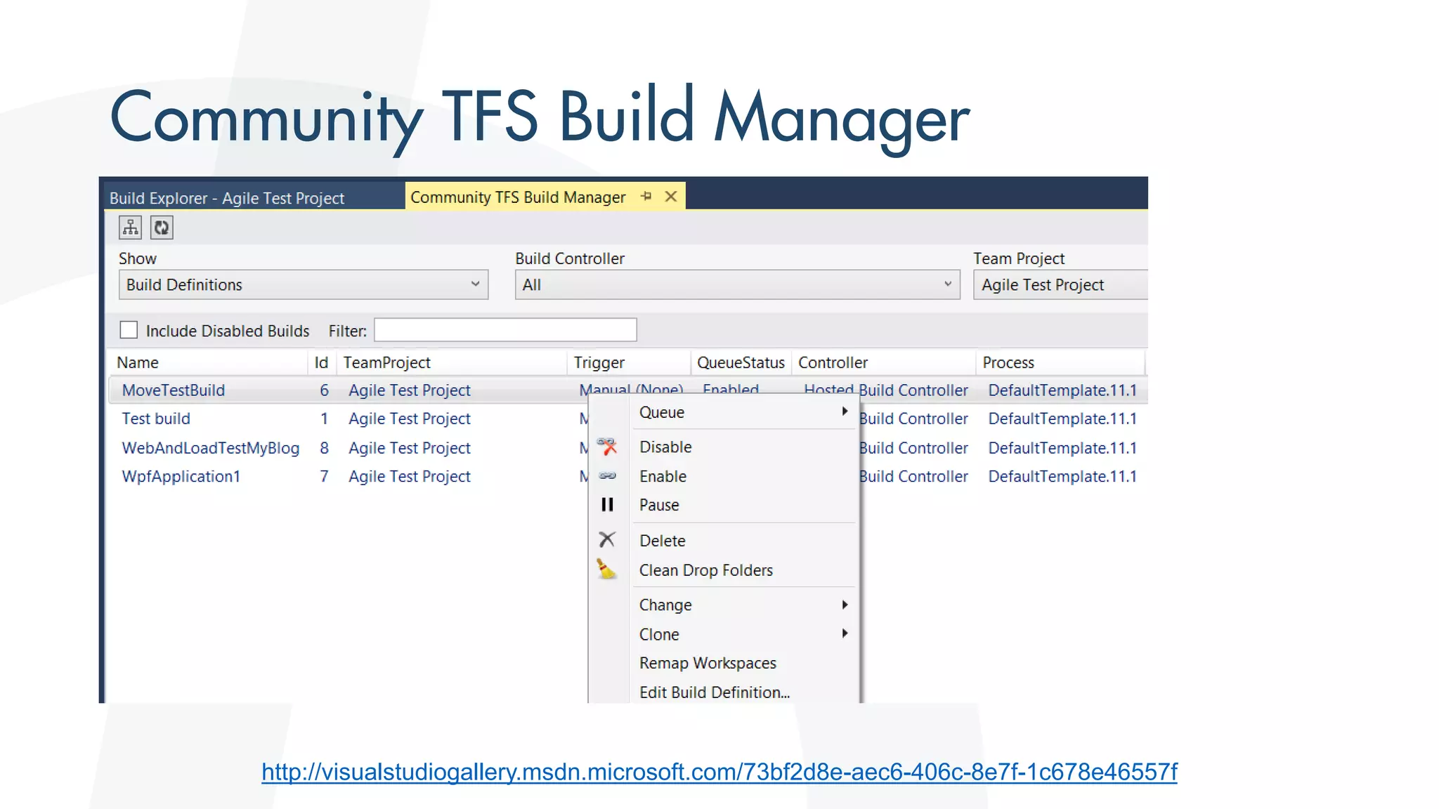Click in the Filter text box
The height and width of the screenshot is (809, 1439).
pos(505,330)
